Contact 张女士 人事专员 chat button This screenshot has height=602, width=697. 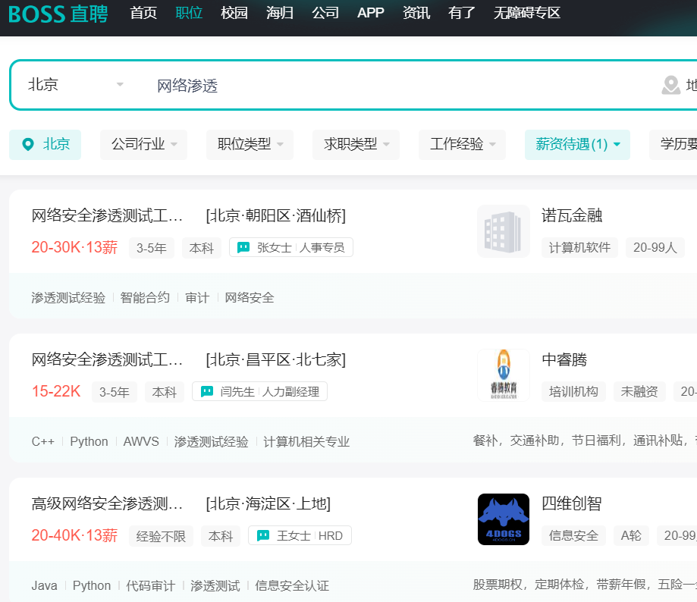pos(291,247)
